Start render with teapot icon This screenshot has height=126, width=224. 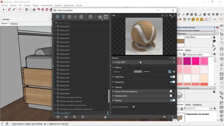click(100, 17)
